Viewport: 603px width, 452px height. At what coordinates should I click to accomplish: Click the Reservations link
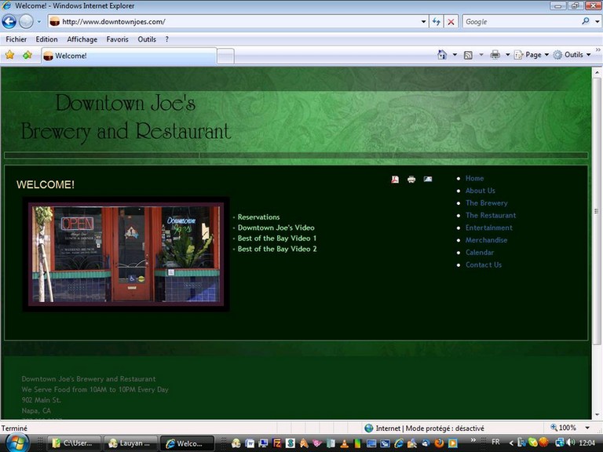[258, 217]
